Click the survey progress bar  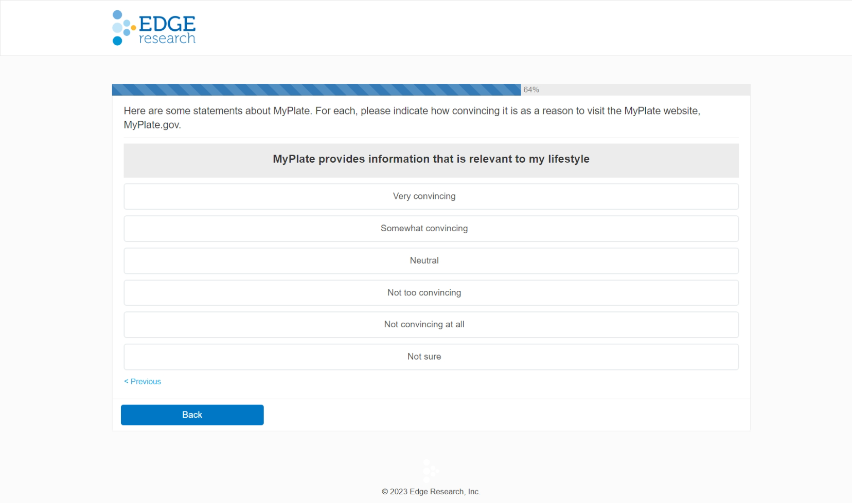pyautogui.click(x=431, y=89)
